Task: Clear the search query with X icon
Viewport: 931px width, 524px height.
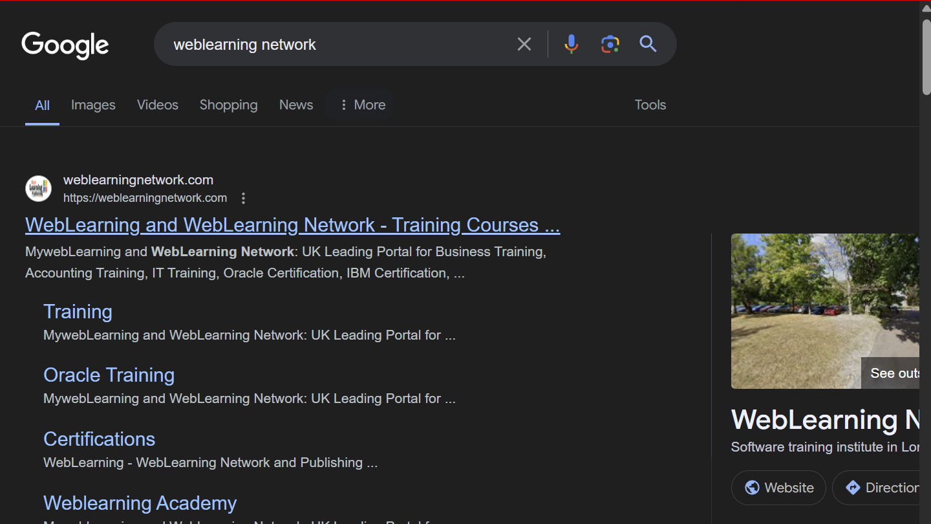Action: click(524, 44)
